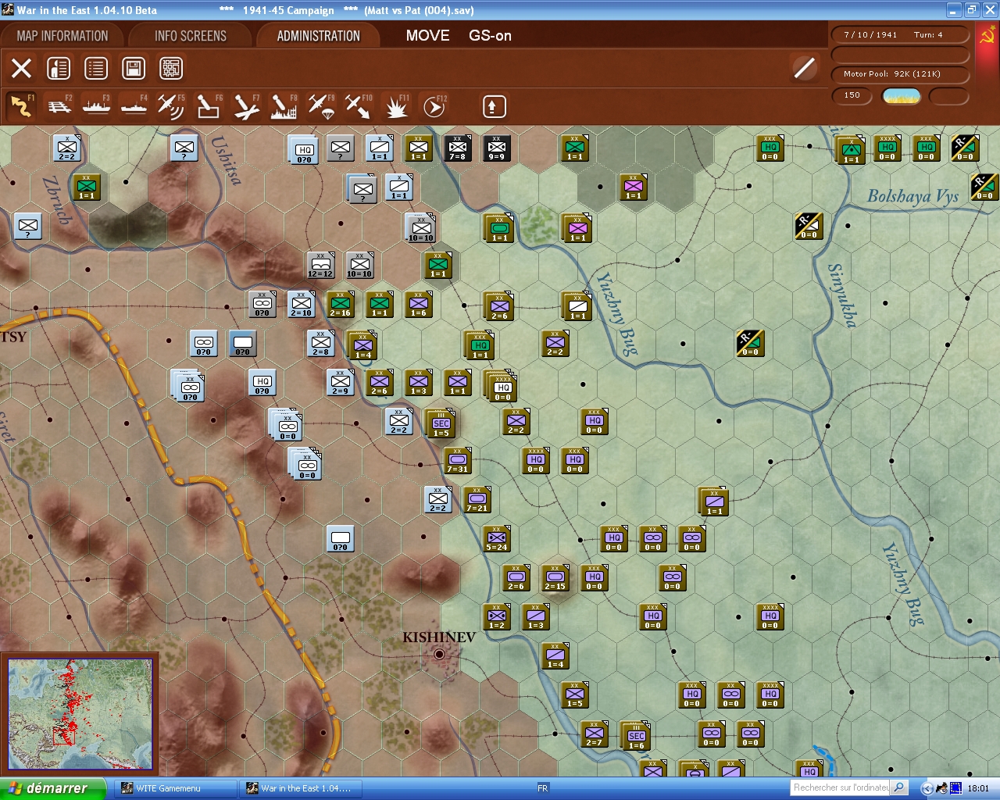The height and width of the screenshot is (800, 1000).
Task: Select the black unit marked 9=9
Action: [497, 148]
